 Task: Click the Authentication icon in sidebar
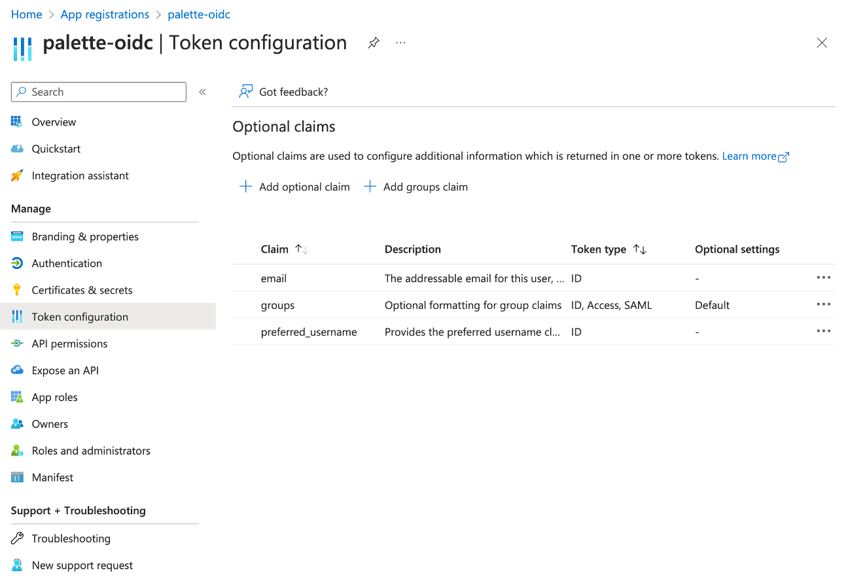(x=17, y=263)
